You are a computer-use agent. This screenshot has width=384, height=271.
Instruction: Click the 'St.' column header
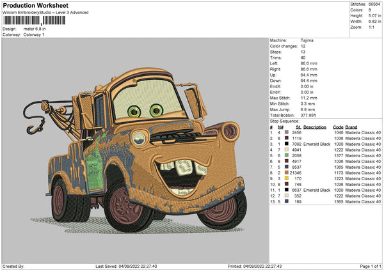(x=298, y=127)
